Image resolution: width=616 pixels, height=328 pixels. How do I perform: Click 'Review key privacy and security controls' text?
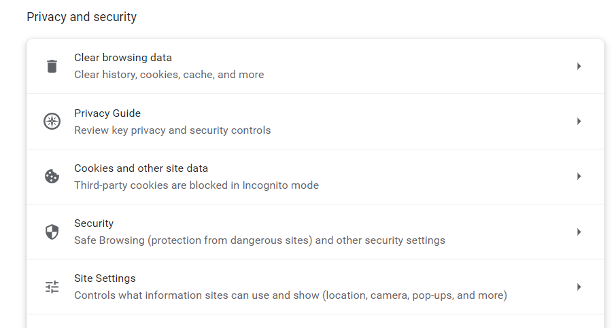pyautogui.click(x=172, y=130)
